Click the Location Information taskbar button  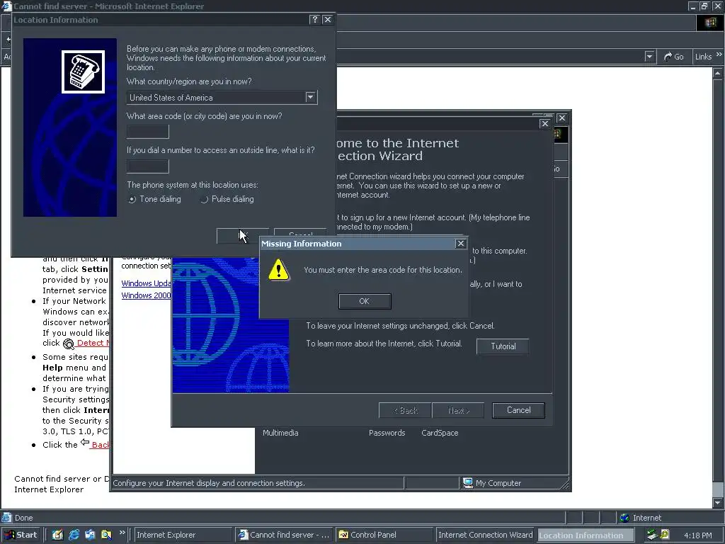[586, 535]
